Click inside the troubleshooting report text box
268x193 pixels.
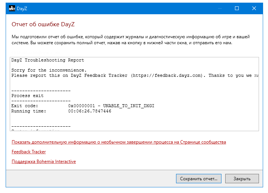(x=134, y=94)
